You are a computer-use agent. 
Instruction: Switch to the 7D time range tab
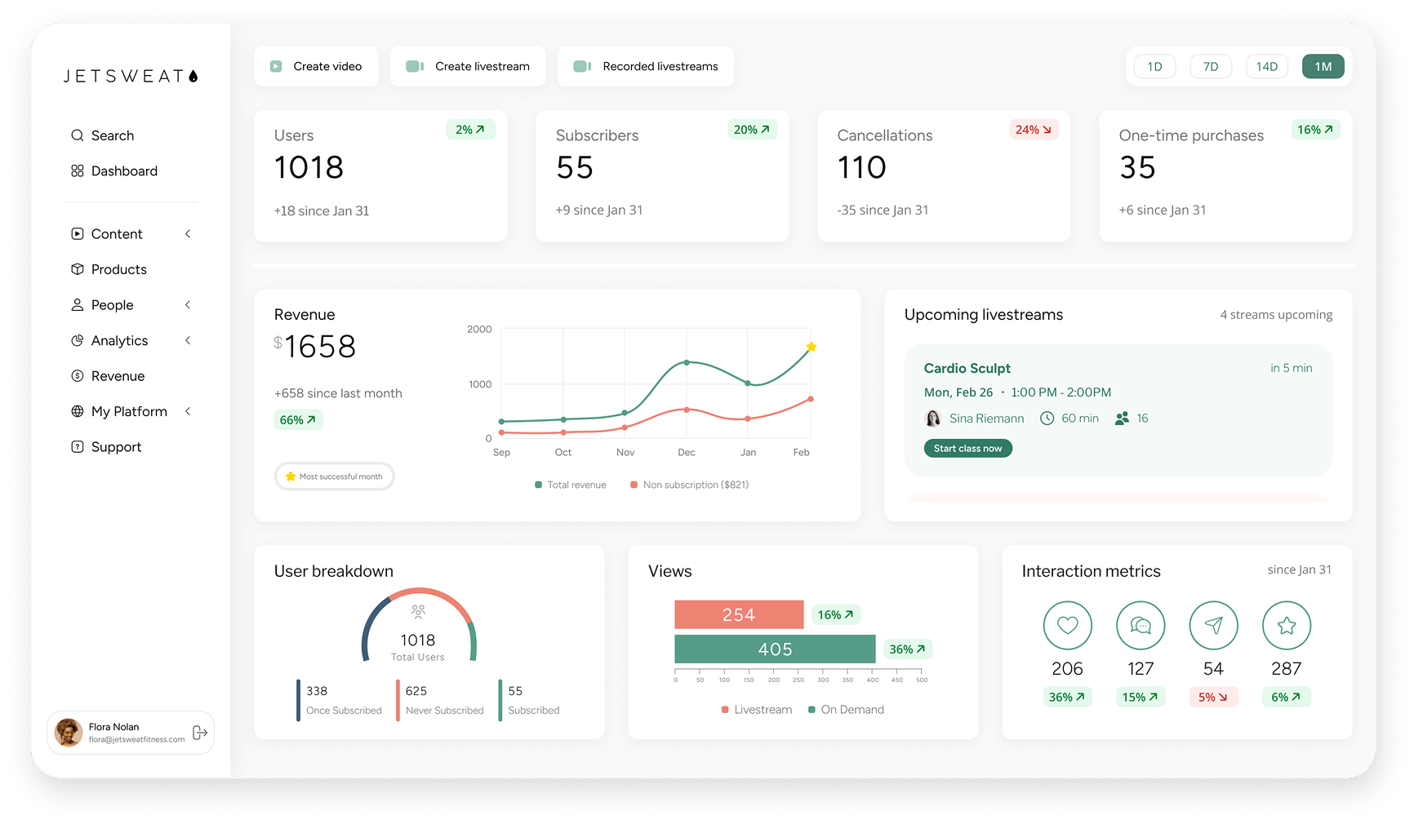pos(1211,66)
